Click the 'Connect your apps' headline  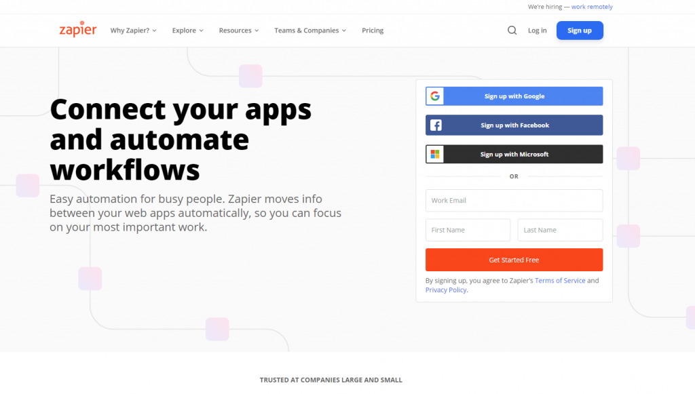point(181,140)
